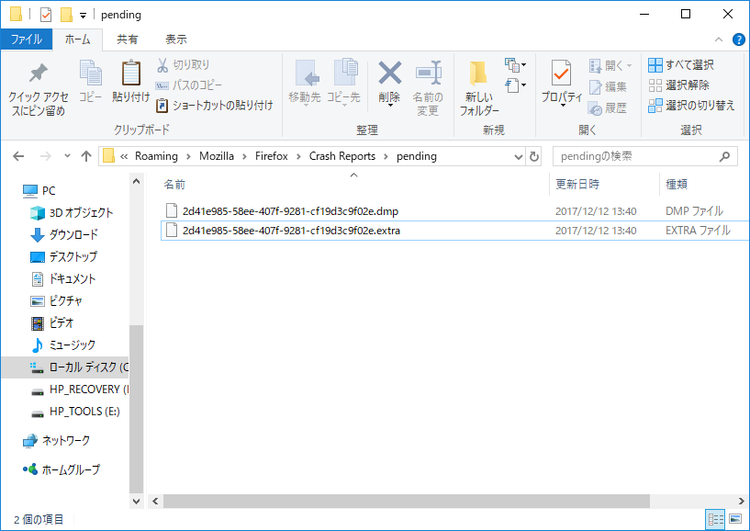Click Invert Selection (選択の切り替え)
Screen dimensions: 750x531
(692, 106)
